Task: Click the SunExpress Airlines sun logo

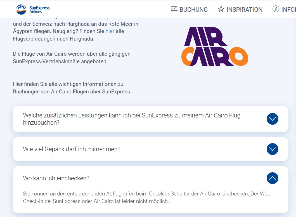Action: 22,9
